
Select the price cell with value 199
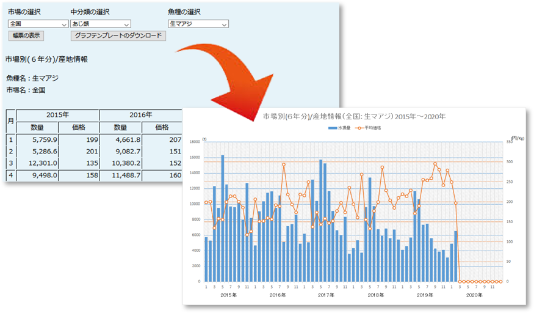78,140
